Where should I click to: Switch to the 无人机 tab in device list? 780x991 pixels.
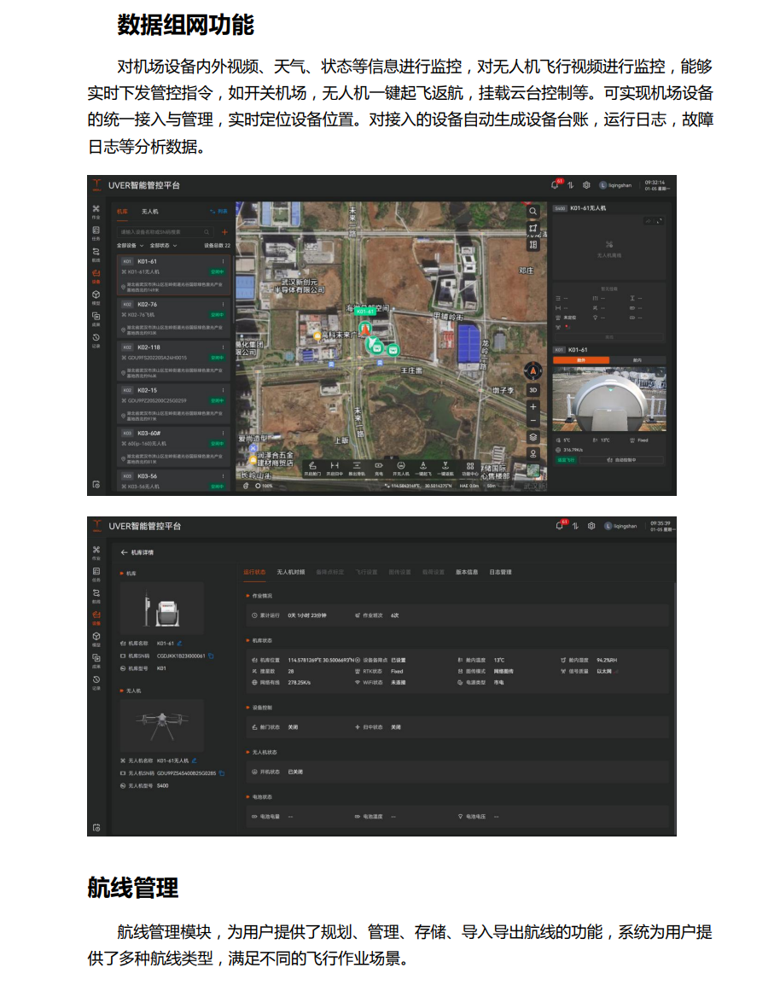pyautogui.click(x=149, y=211)
